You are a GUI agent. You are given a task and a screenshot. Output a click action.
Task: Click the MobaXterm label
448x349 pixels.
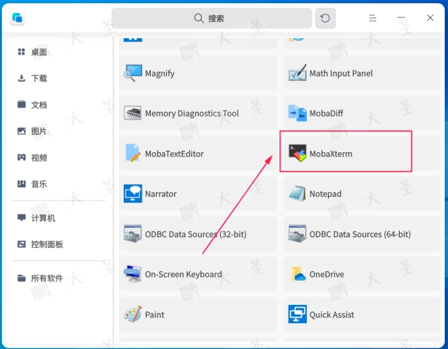(331, 153)
